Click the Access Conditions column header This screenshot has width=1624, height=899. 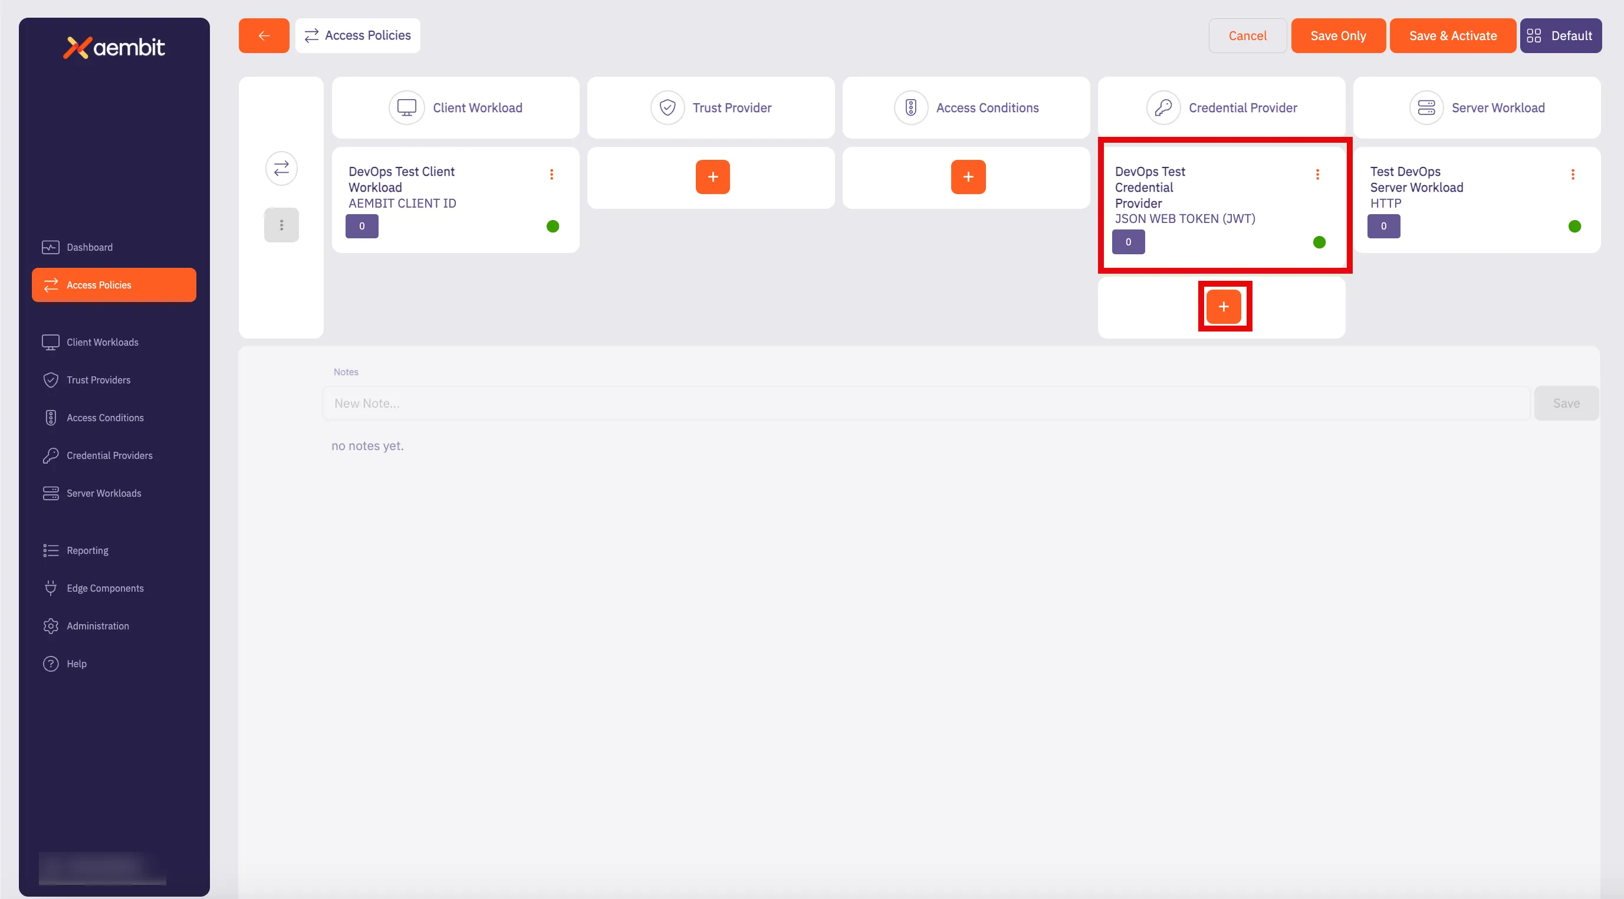(x=966, y=108)
